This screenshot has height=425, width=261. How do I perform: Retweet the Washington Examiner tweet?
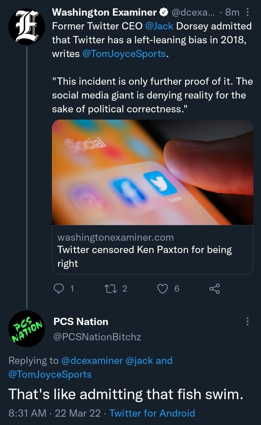tap(111, 289)
